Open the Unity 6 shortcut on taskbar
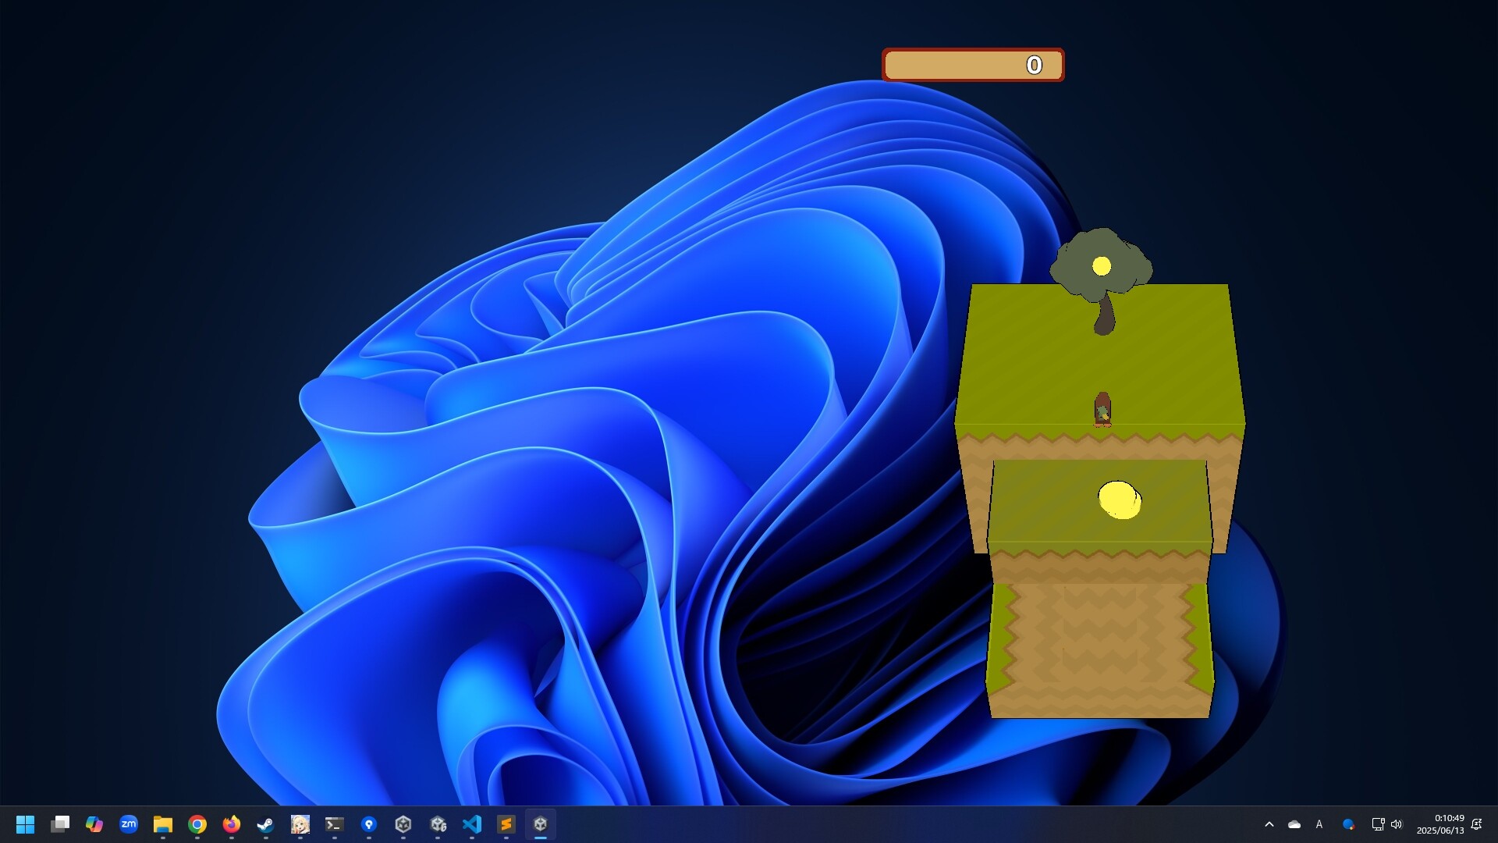Screen dimensions: 1498x843 coord(438,823)
